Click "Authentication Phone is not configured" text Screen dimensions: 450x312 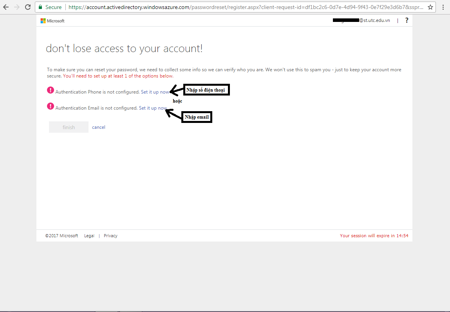(97, 92)
